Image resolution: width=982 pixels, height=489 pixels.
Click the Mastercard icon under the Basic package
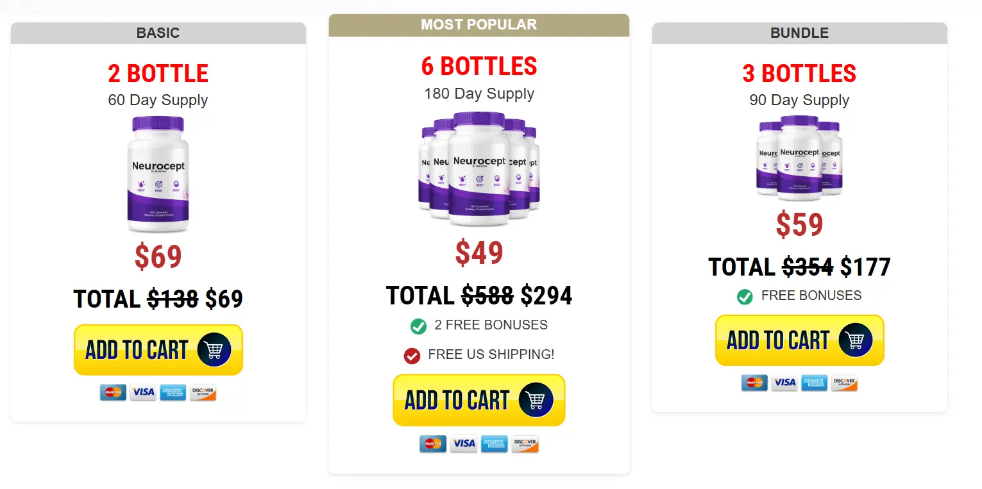(x=114, y=393)
